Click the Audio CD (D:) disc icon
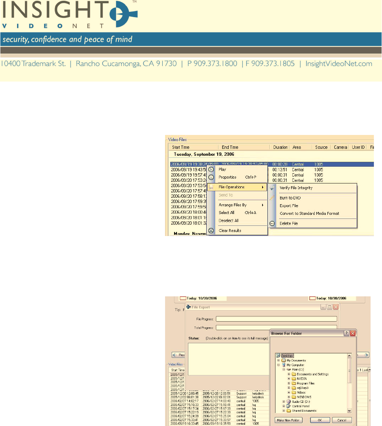Viewport: 382px width, 426px height. point(289,402)
